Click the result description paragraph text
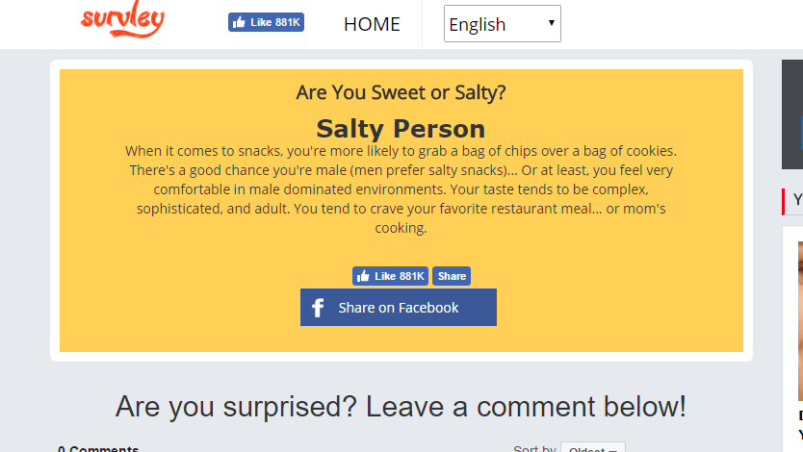This screenshot has width=803, height=452. point(401,189)
